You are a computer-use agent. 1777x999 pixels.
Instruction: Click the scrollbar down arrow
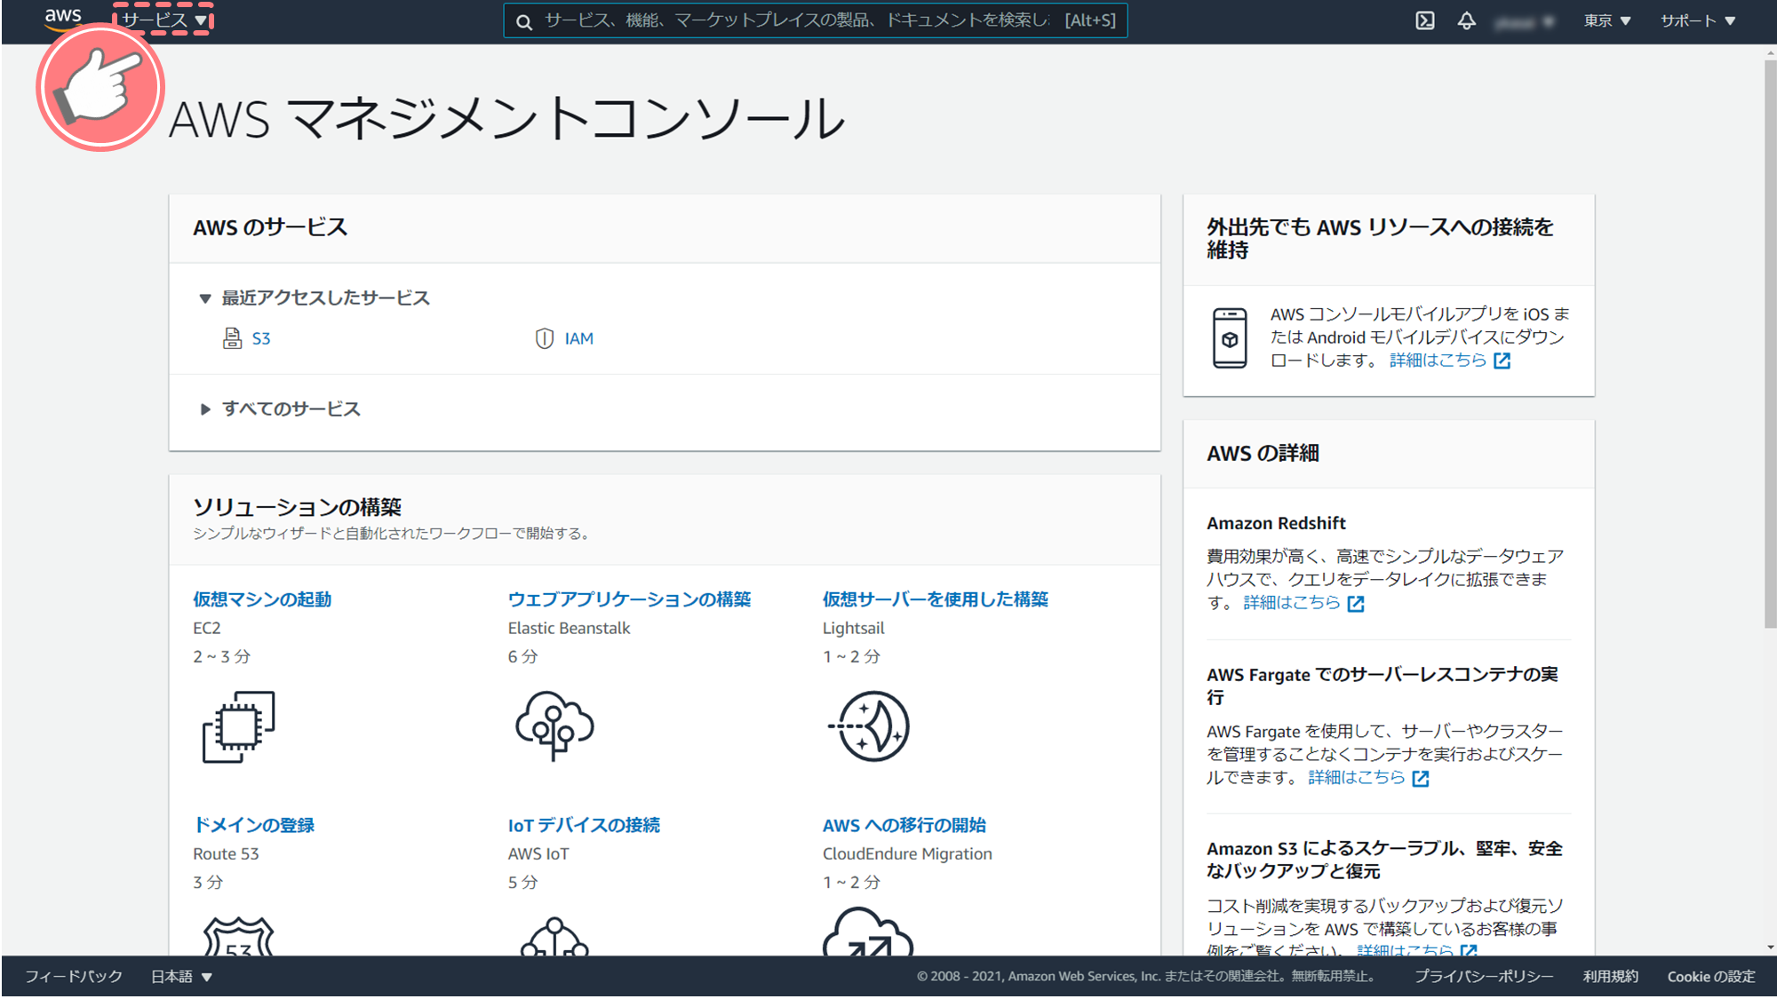(x=1770, y=947)
